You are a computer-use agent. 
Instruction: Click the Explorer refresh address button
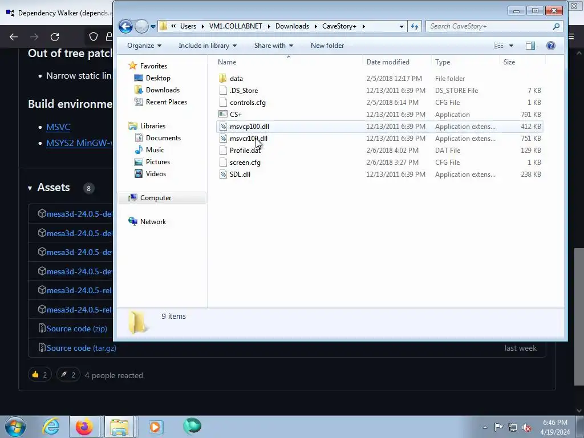point(414,26)
